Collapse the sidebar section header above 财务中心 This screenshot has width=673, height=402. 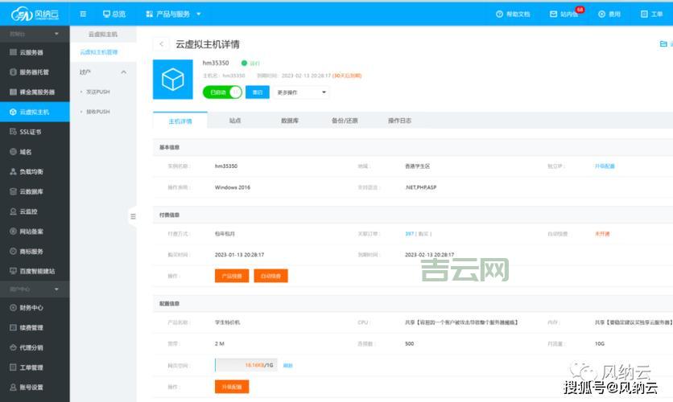[x=35, y=289]
